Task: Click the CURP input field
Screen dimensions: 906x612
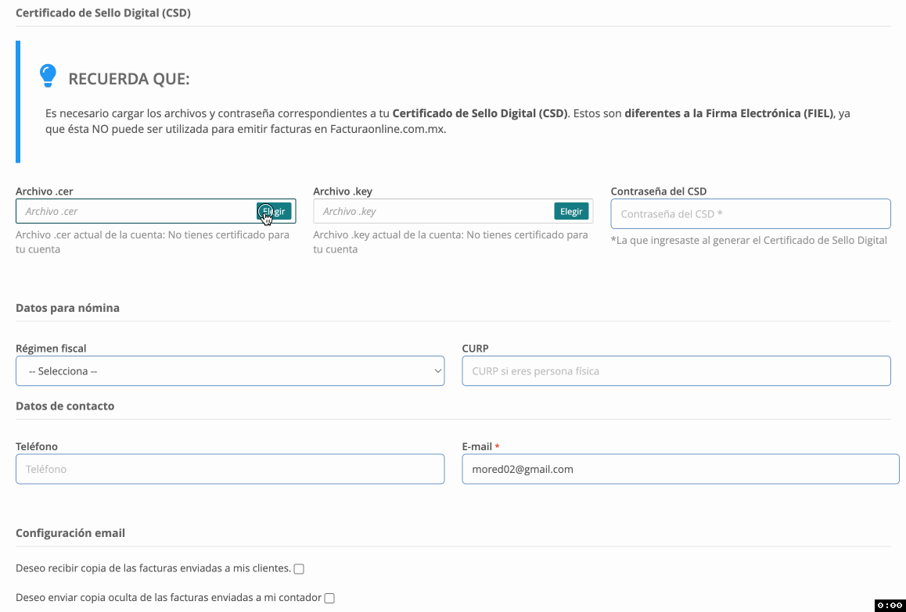Action: coord(675,370)
